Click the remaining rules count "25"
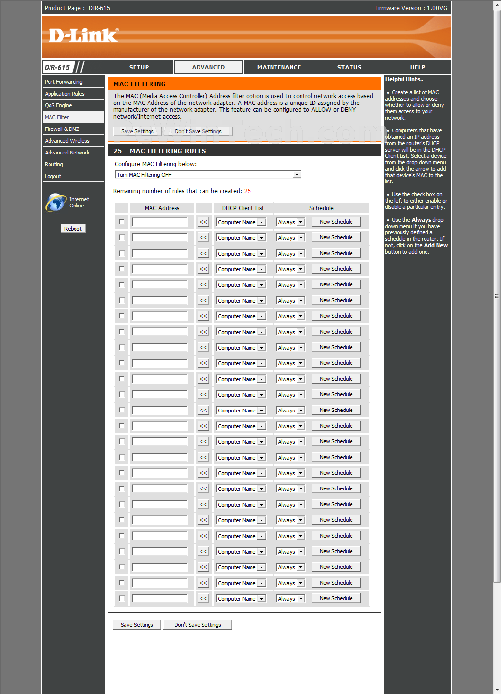 click(x=248, y=191)
